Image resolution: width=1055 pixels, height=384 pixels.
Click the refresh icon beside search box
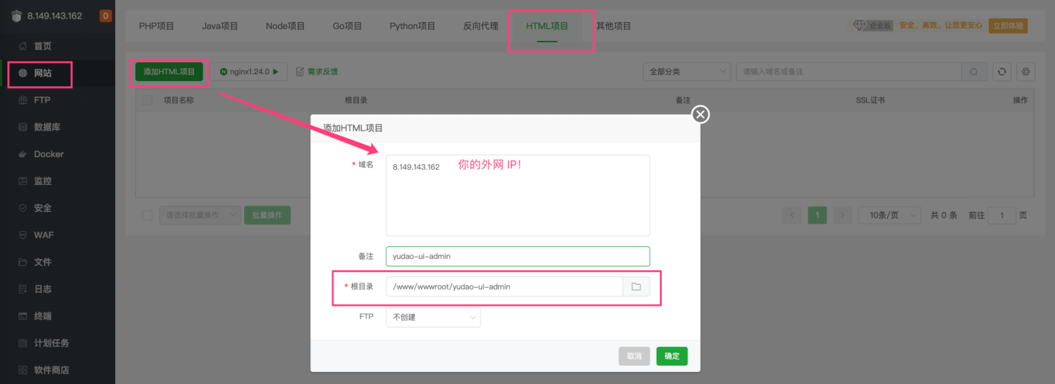coord(1002,72)
